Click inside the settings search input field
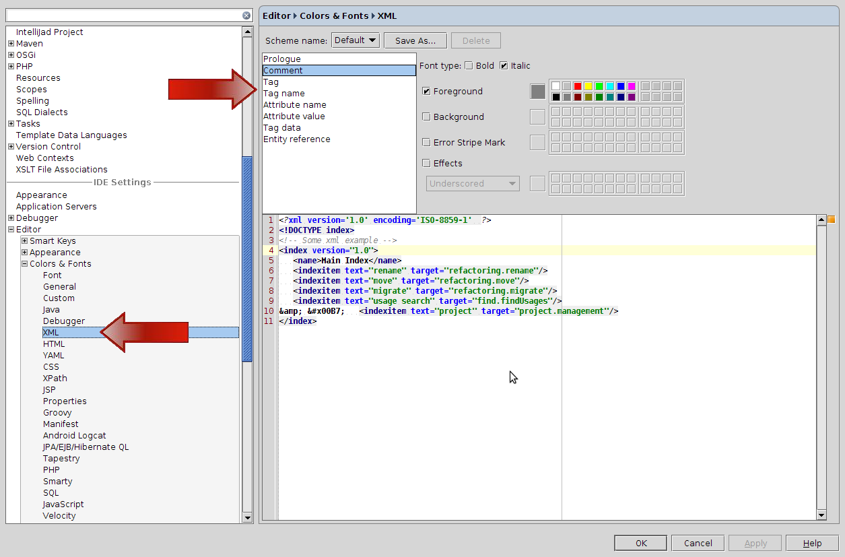845x557 pixels. (124, 15)
